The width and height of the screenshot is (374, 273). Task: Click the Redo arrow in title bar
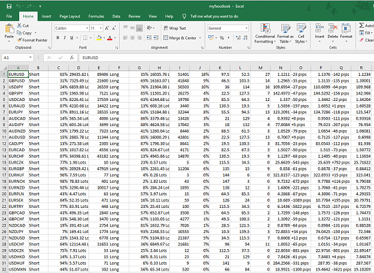[29, 6]
